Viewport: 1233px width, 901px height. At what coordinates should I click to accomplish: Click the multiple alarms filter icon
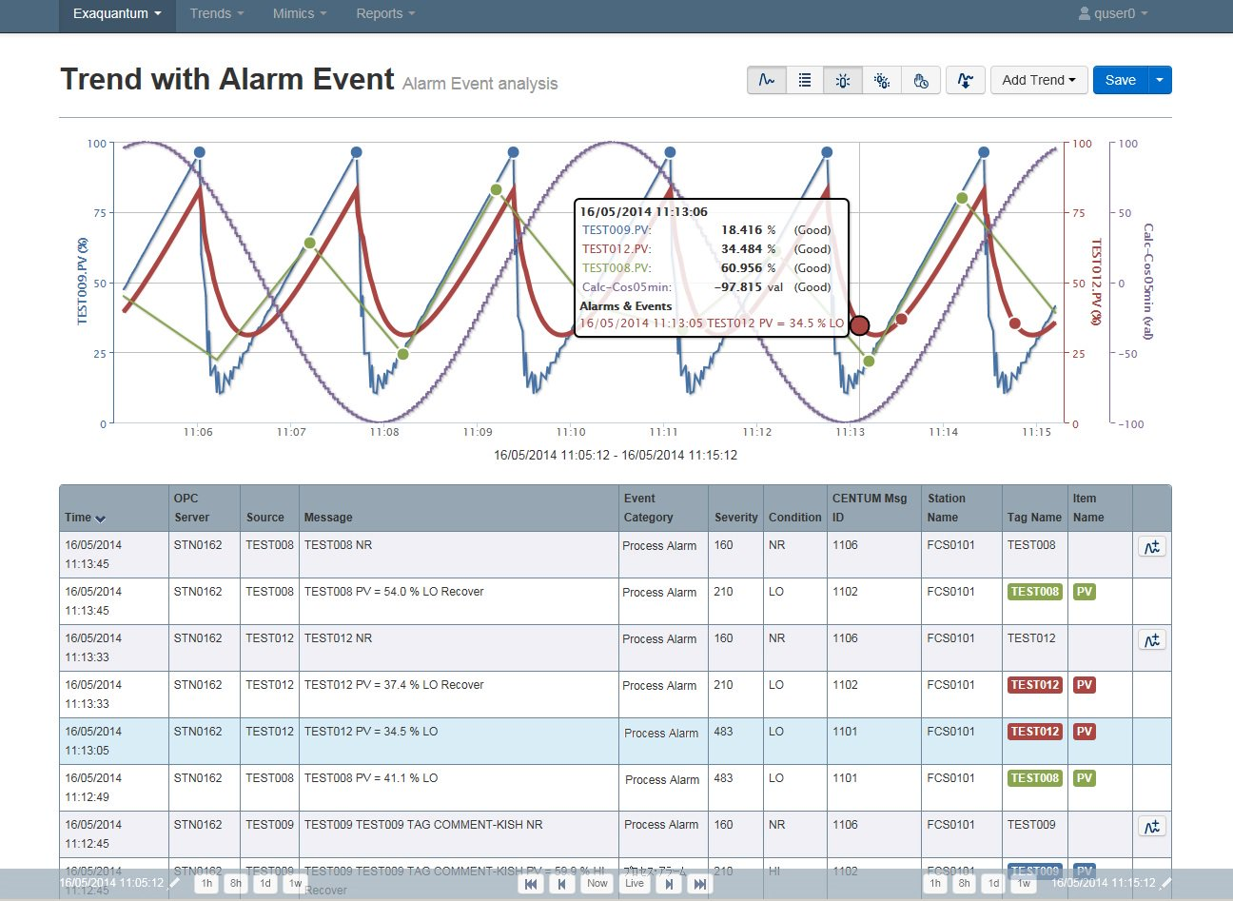pyautogui.click(x=882, y=81)
